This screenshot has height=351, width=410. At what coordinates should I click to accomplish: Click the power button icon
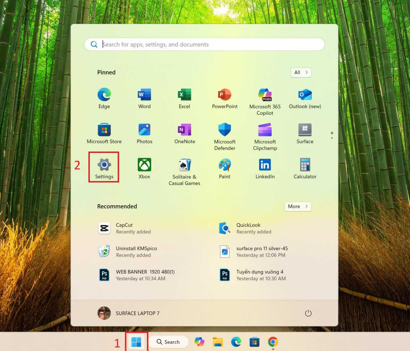308,313
